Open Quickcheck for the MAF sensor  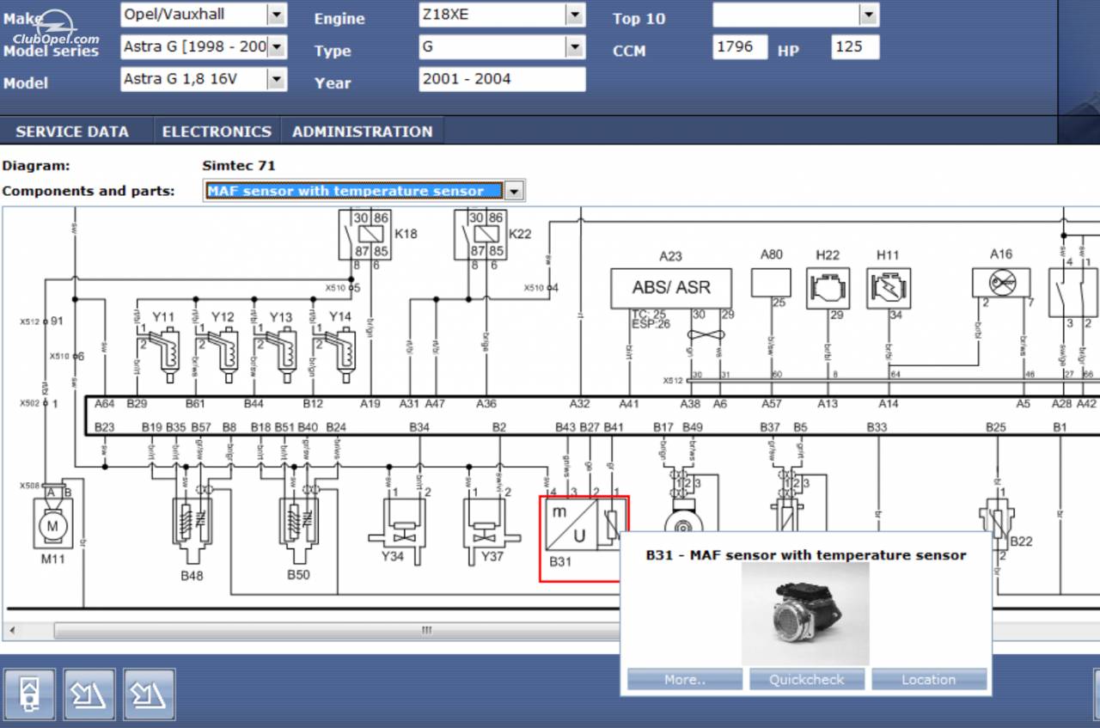(x=807, y=679)
